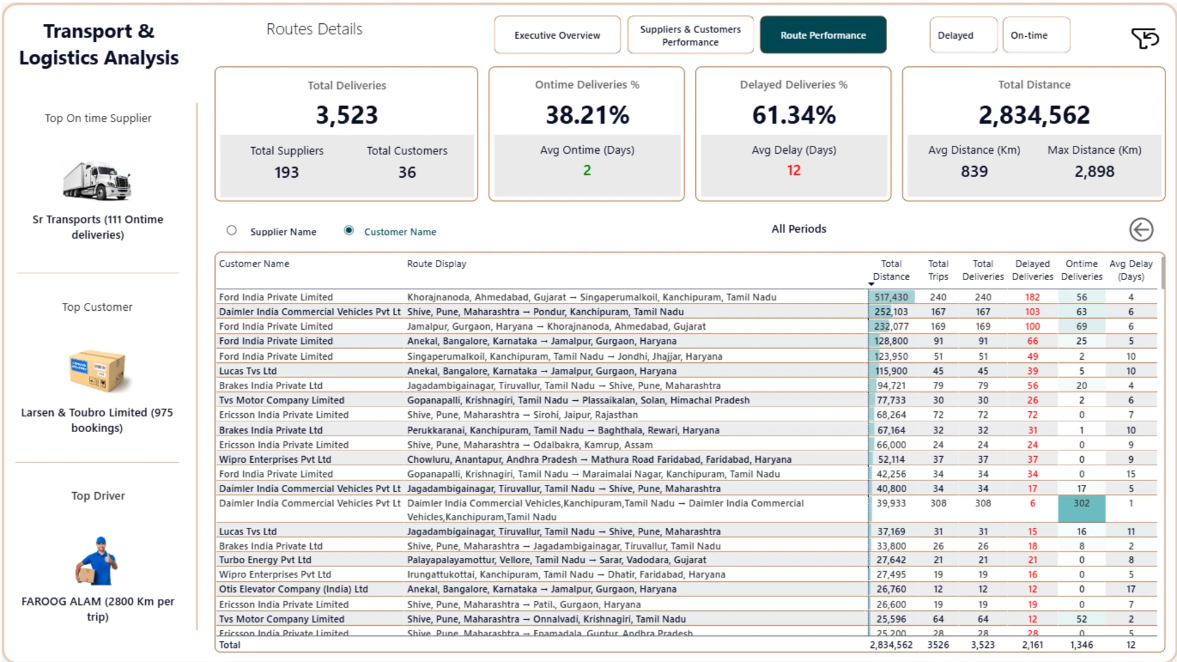
Task: Click Sr Transports (111 Ontime deliveries) text
Action: [x=98, y=227]
